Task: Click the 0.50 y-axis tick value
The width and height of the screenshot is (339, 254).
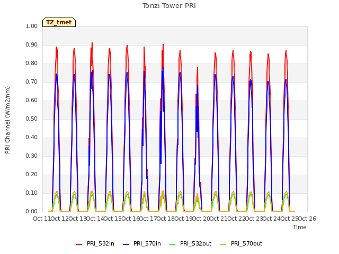Action: tap(32, 119)
